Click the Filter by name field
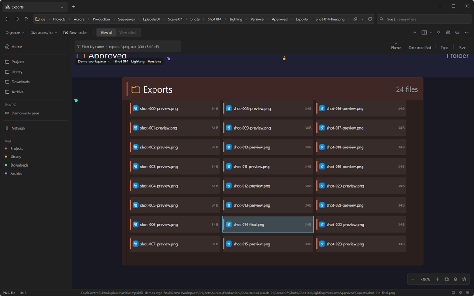The width and height of the screenshot is (474, 296). [x=128, y=47]
